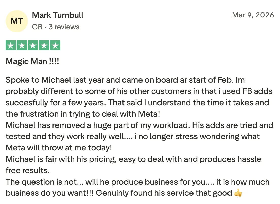The height and width of the screenshot is (204, 280).
Task: Click the Mar 9, 2026 review date
Action: pyautogui.click(x=253, y=15)
